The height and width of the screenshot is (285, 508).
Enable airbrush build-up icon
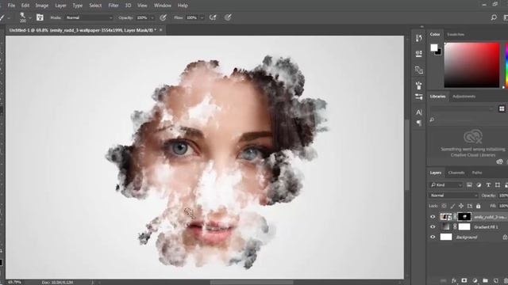point(213,17)
